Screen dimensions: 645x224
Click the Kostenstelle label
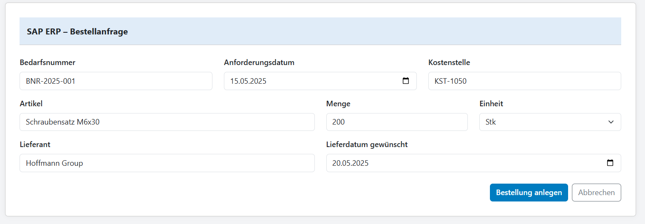449,62
